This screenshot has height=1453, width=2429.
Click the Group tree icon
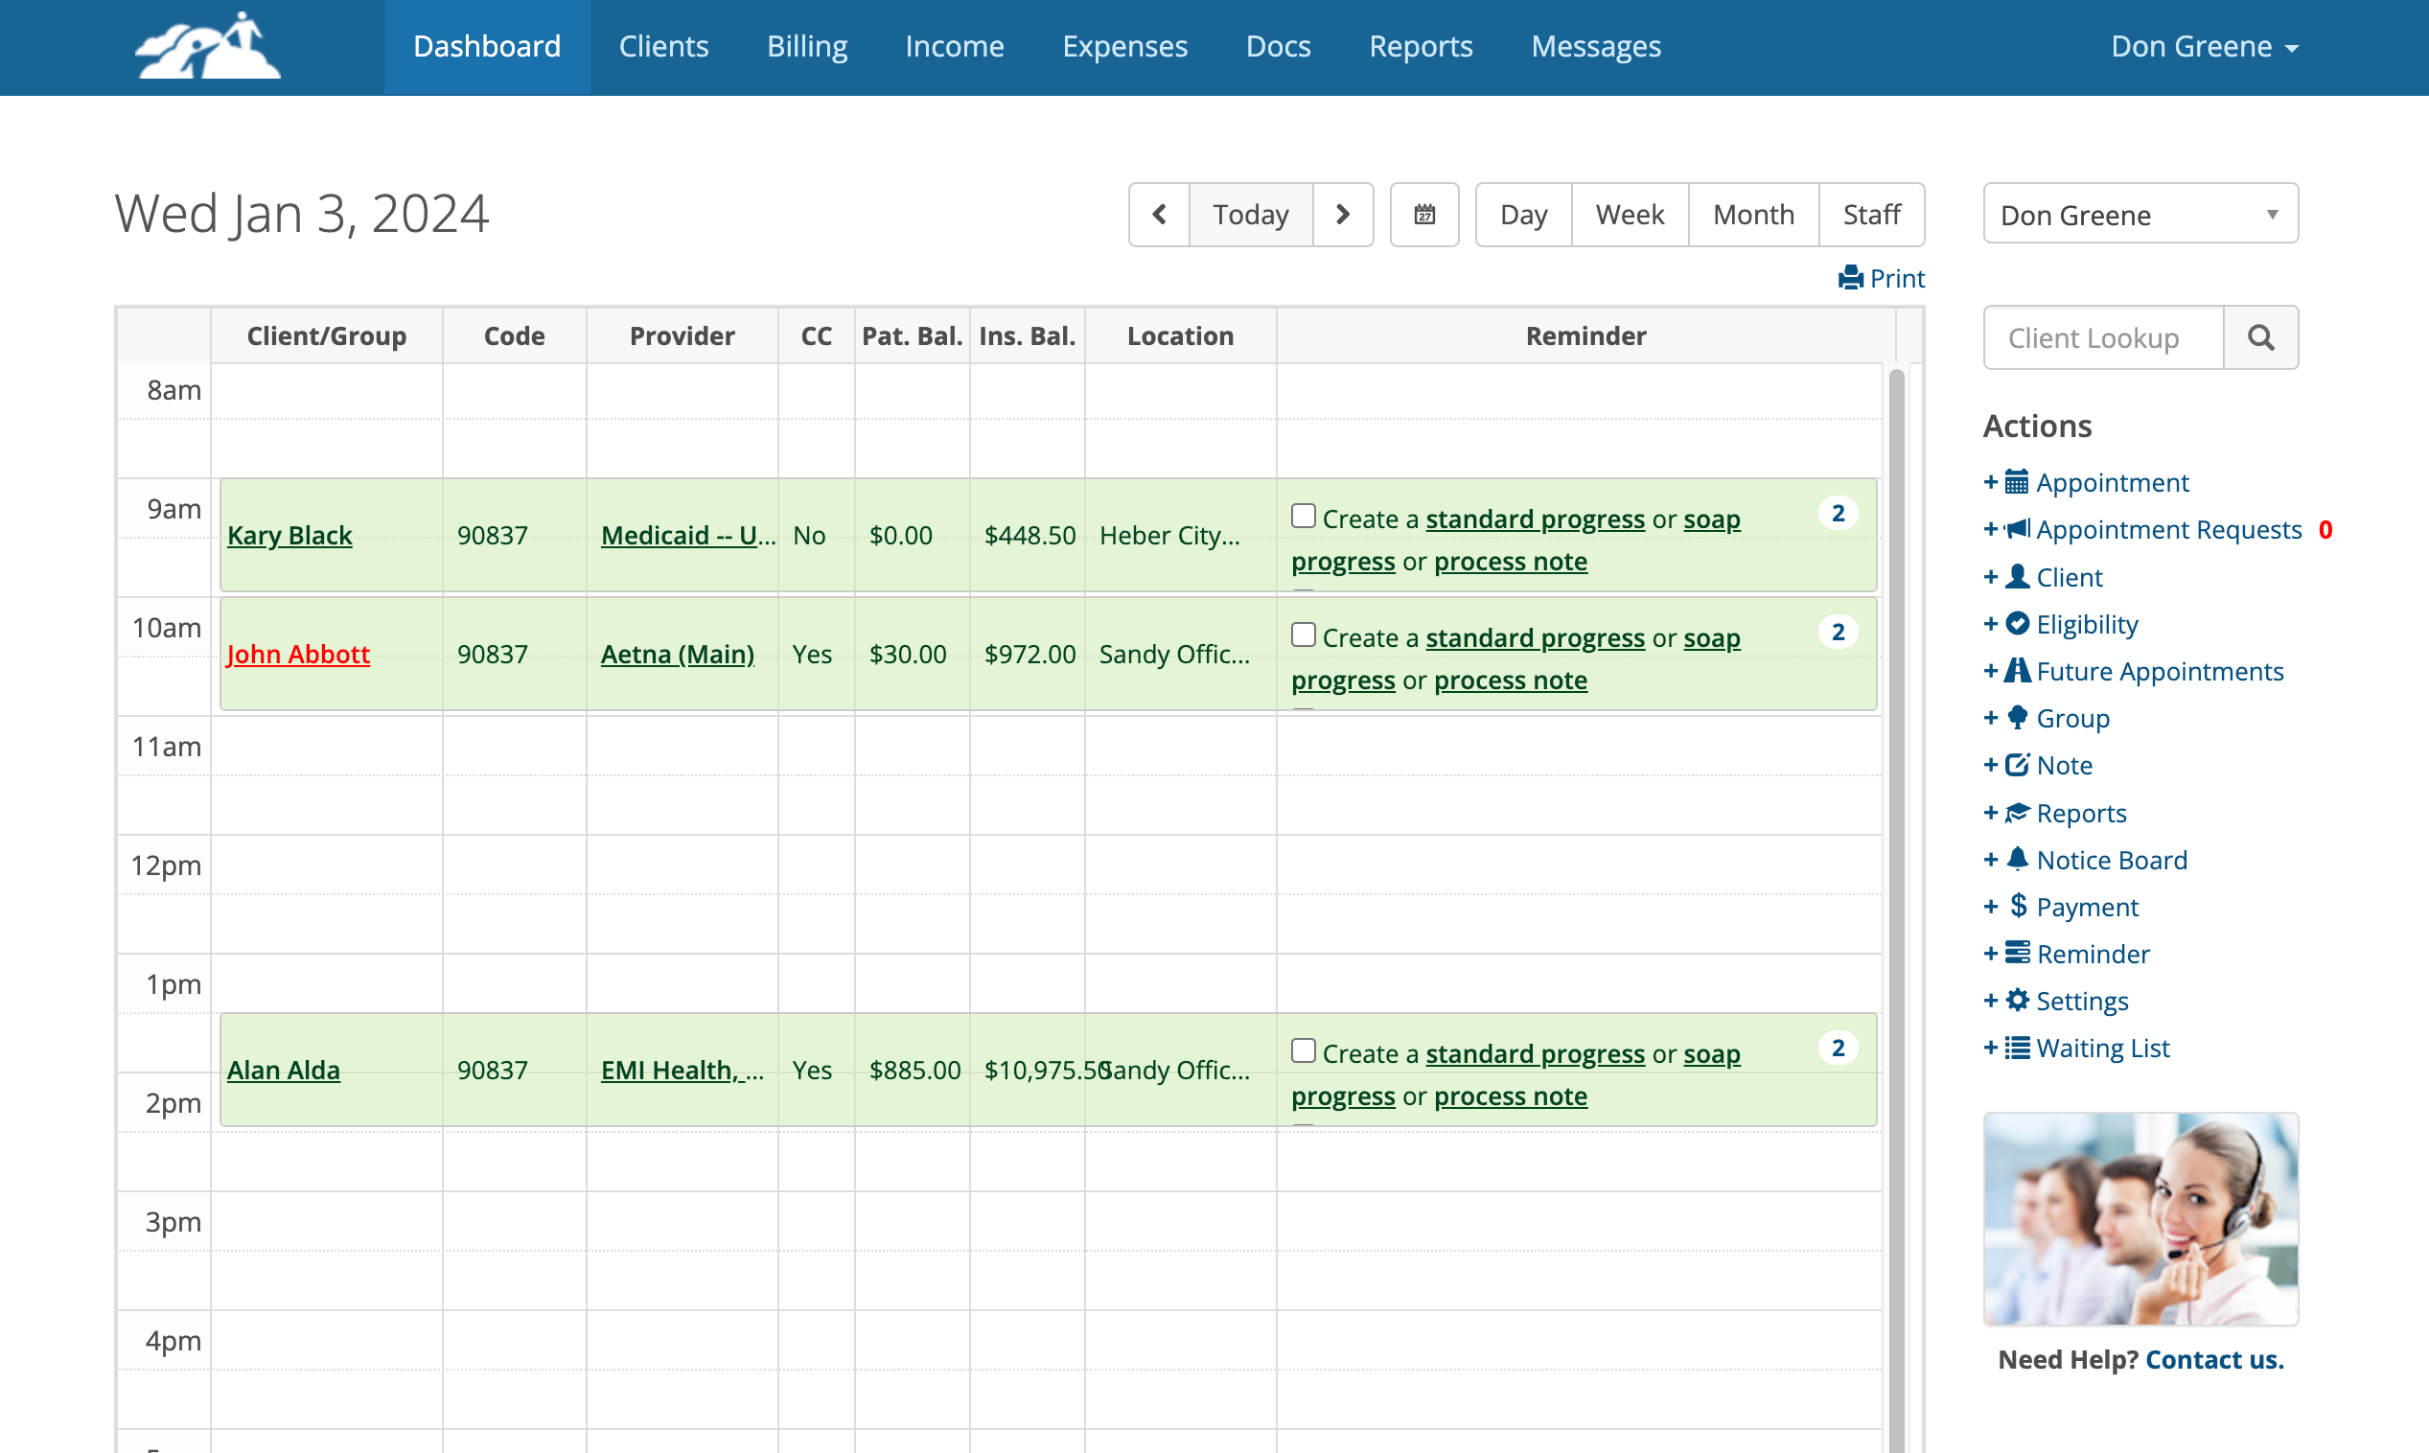pyautogui.click(x=2017, y=718)
